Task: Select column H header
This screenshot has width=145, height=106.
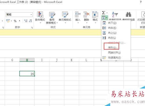Action: [x=27, y=60]
